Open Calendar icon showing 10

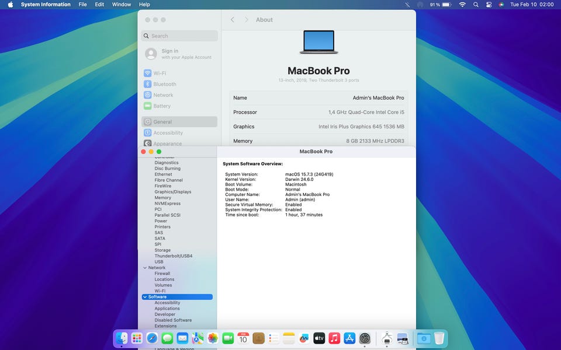[243, 338]
